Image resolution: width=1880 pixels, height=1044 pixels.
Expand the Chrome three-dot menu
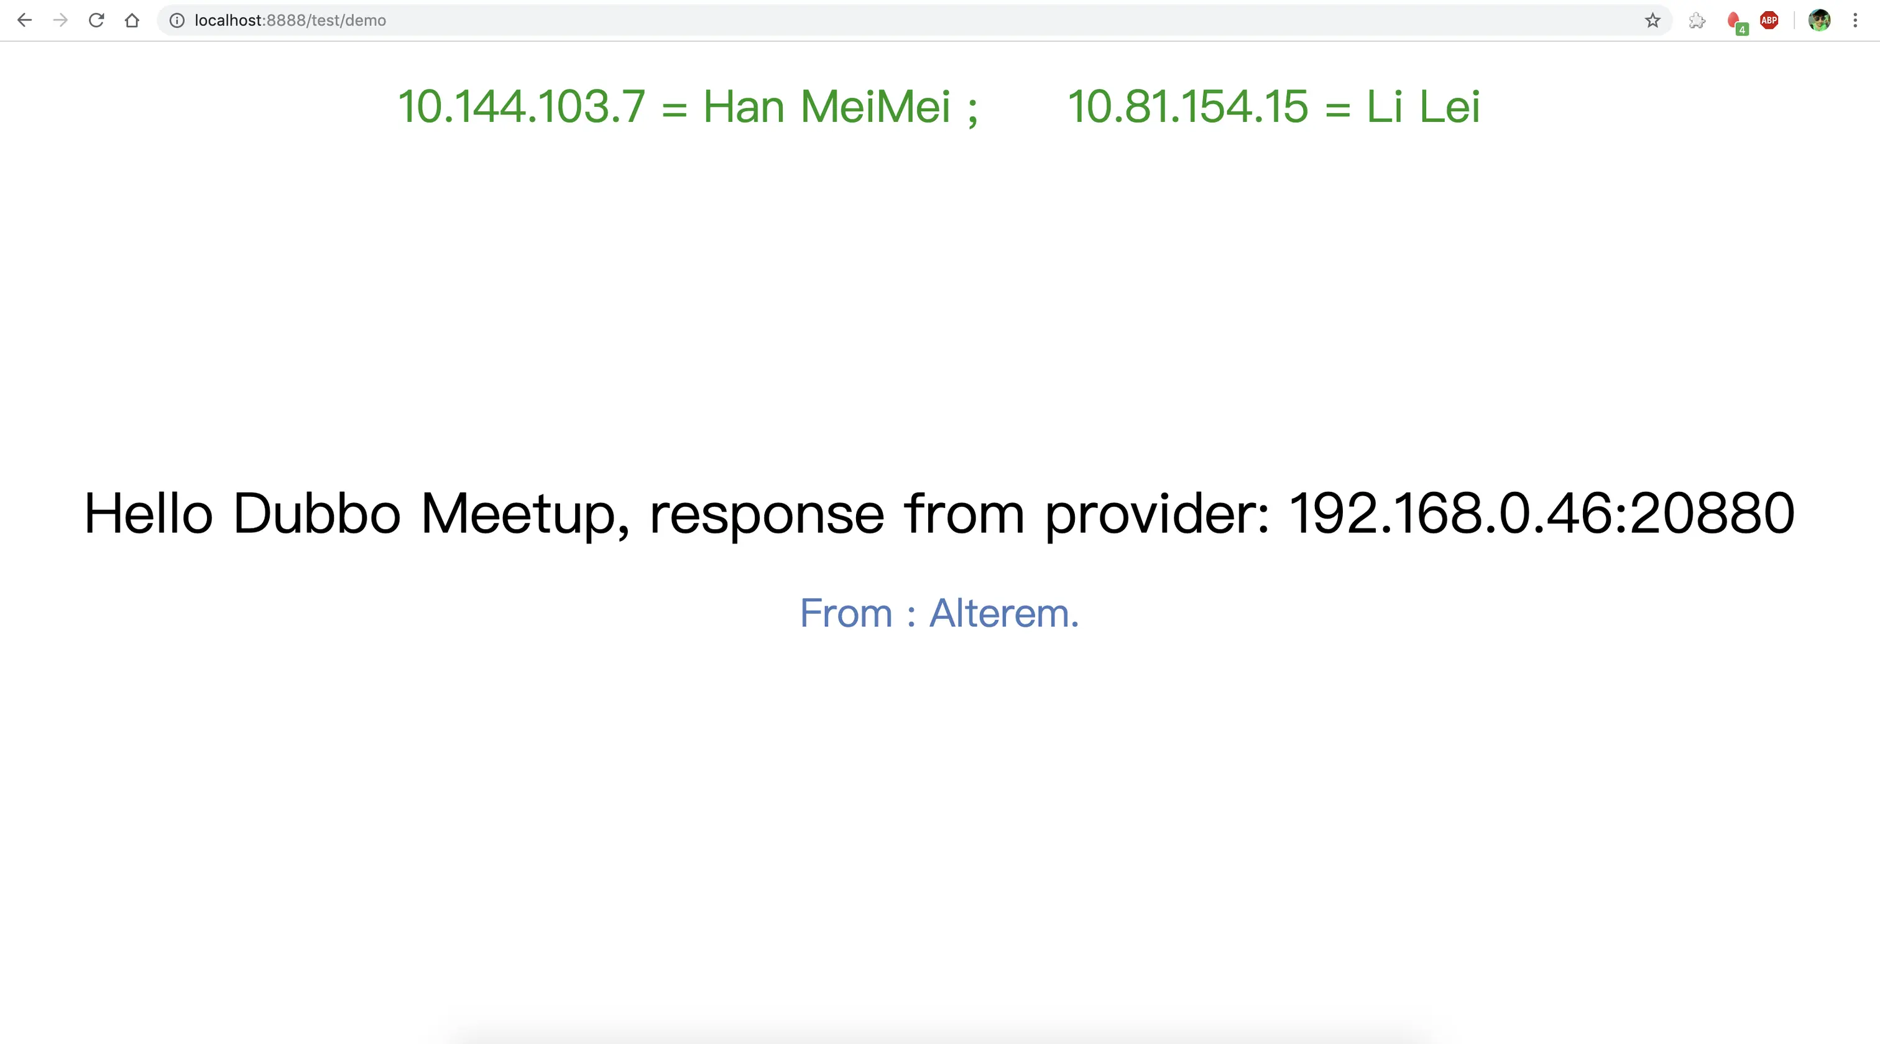[1855, 21]
